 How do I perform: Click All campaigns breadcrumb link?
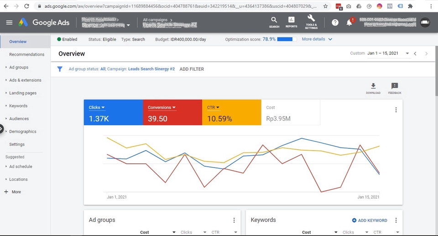tap(155, 20)
